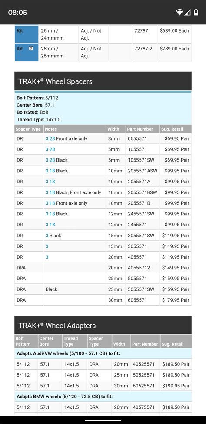Tap the cellular signal icon
Image resolution: width=206 pixels, height=424 pixels.
pyautogui.click(x=188, y=12)
